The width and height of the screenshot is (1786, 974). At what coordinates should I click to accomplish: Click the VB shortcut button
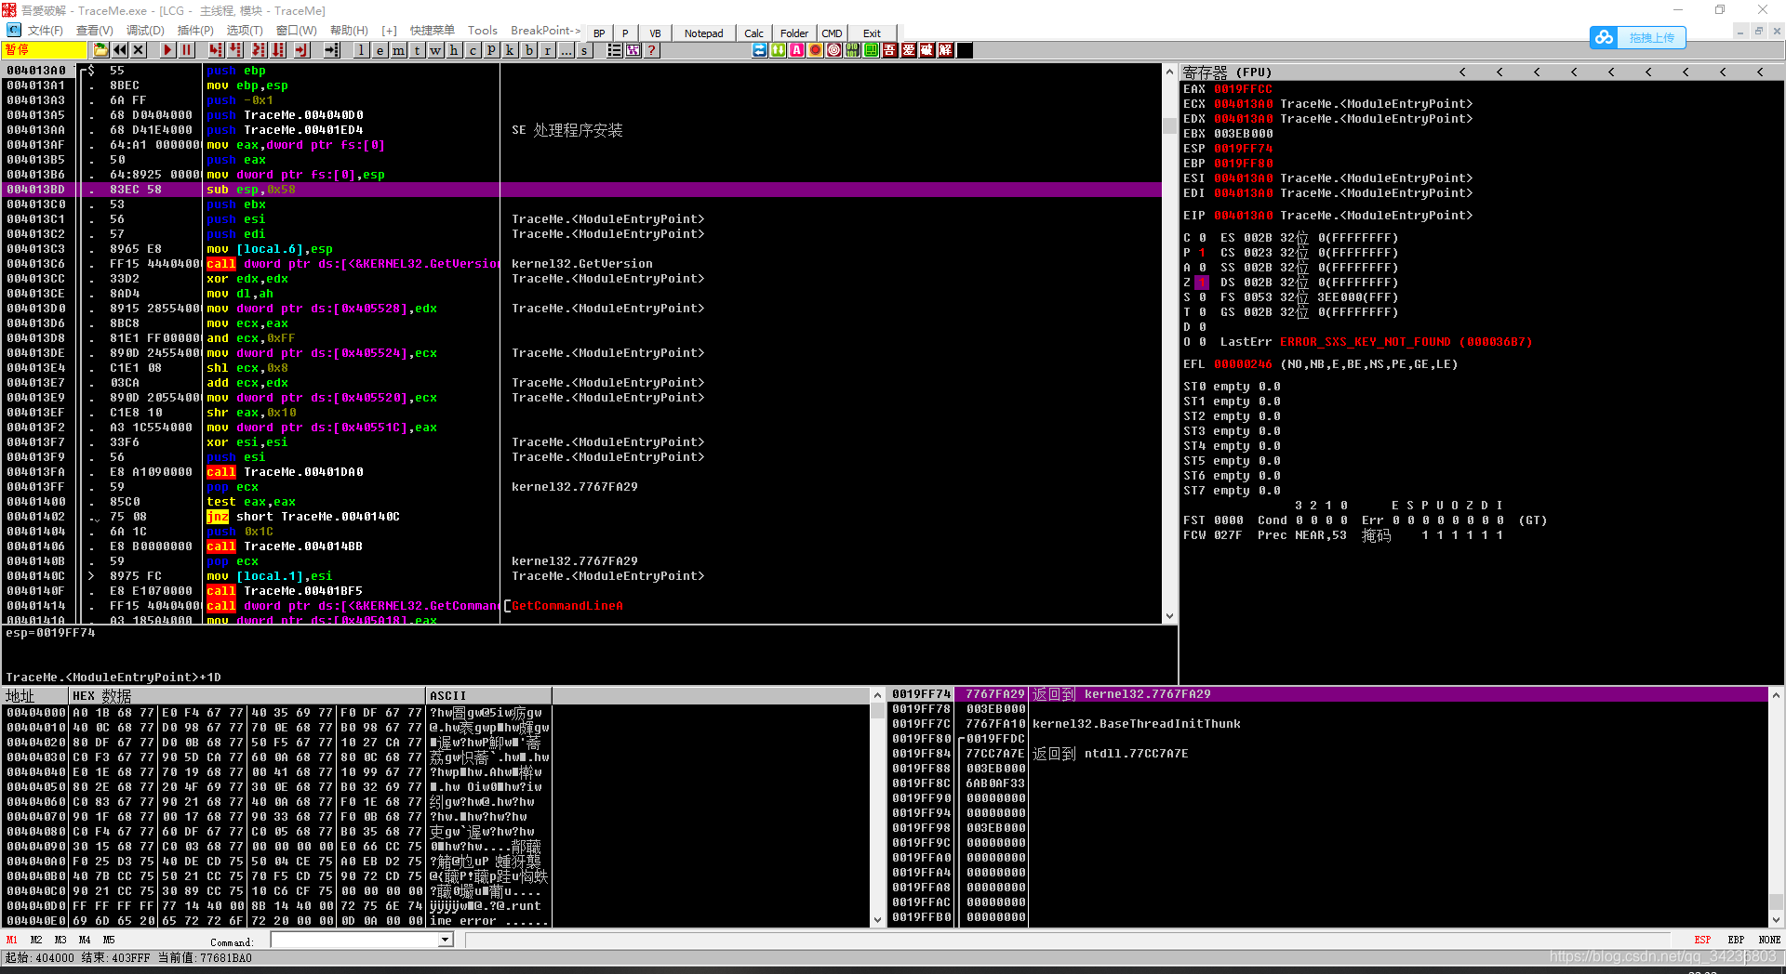tap(655, 33)
